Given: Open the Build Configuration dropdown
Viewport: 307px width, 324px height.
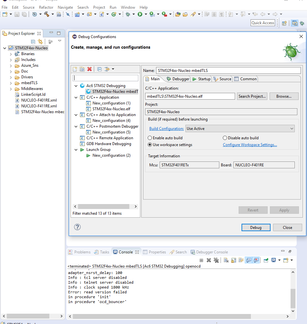Looking at the screenshot, I should pos(240,129).
